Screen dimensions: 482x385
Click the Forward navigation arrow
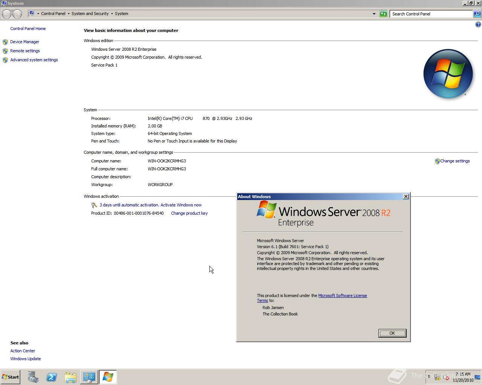pos(17,14)
